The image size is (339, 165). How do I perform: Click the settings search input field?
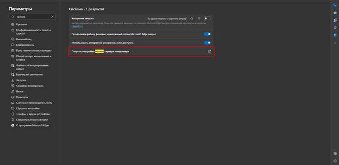[32, 17]
